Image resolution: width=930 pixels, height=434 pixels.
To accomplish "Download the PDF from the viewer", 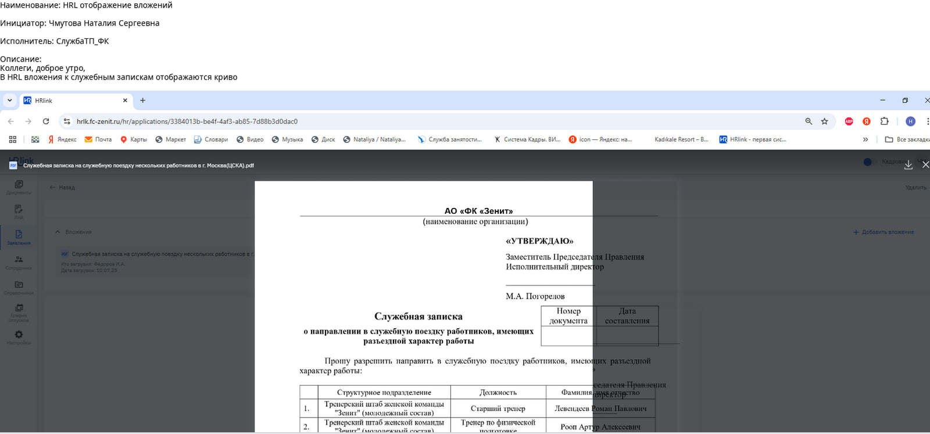I will [x=908, y=165].
